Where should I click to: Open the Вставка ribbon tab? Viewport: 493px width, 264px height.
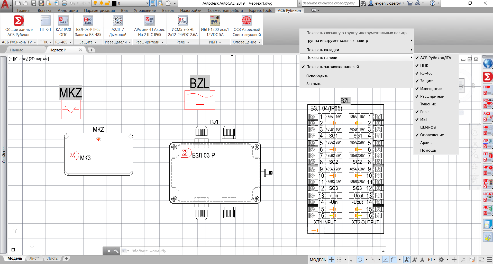(x=44, y=11)
